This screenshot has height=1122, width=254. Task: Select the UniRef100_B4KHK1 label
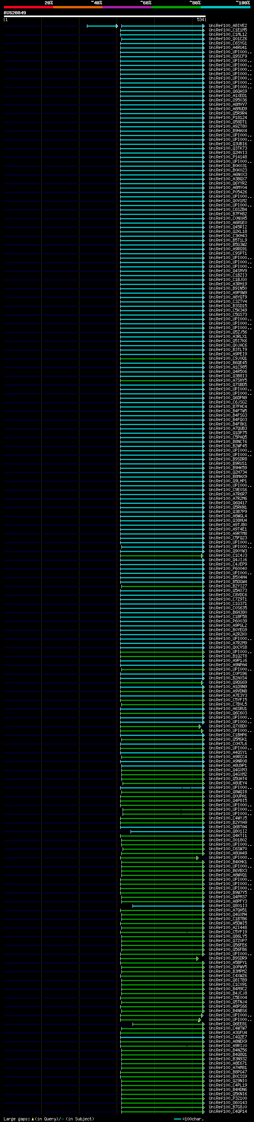[227, 862]
